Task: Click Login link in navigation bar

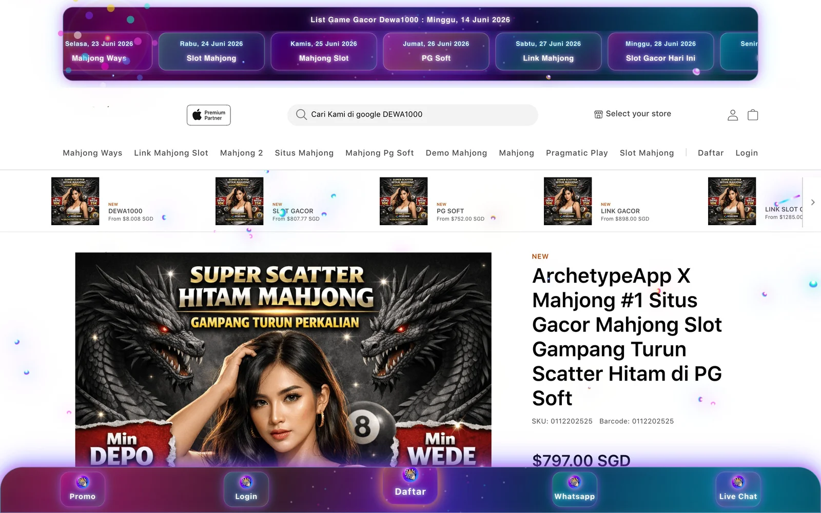Action: pyautogui.click(x=747, y=153)
